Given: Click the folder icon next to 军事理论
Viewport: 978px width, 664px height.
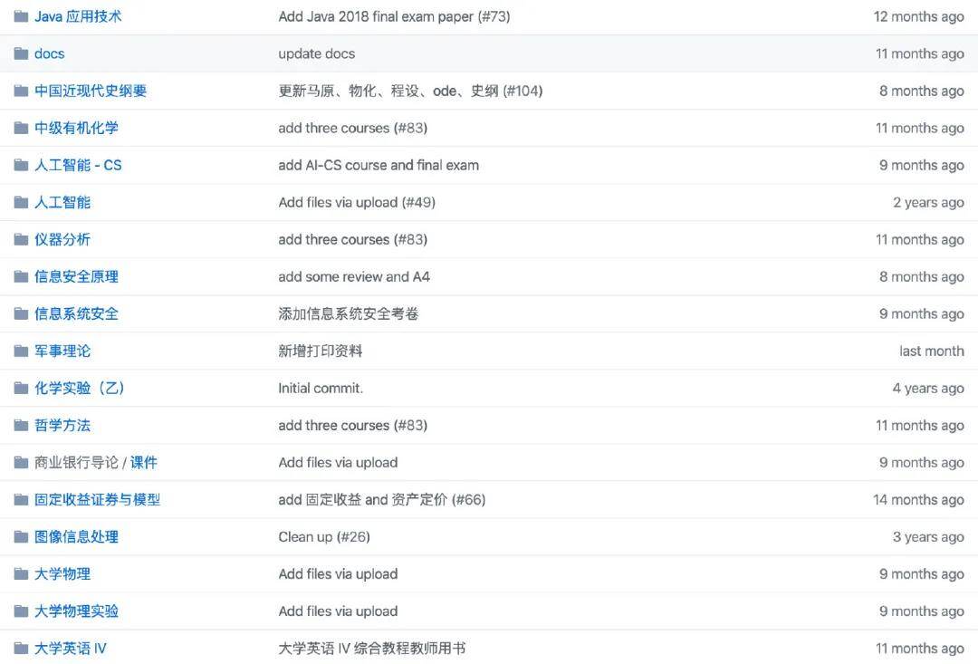Looking at the screenshot, I should click(x=21, y=351).
